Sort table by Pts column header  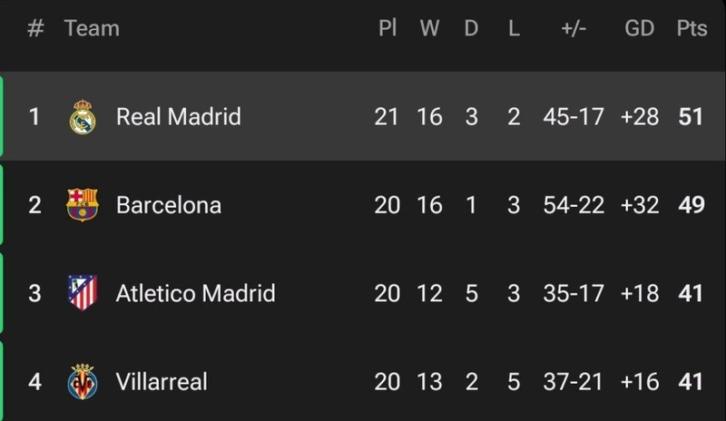point(692,29)
